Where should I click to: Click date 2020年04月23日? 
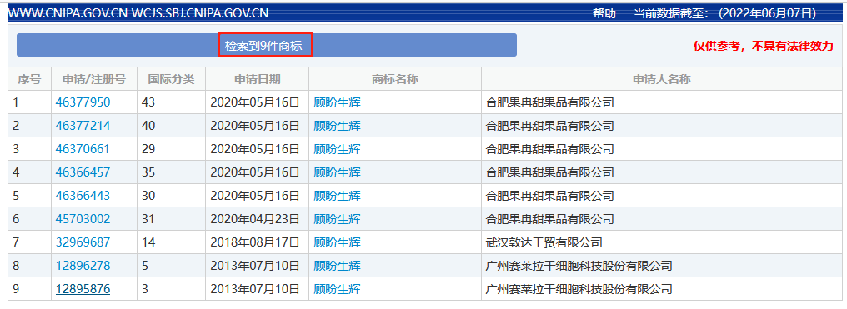[254, 219]
